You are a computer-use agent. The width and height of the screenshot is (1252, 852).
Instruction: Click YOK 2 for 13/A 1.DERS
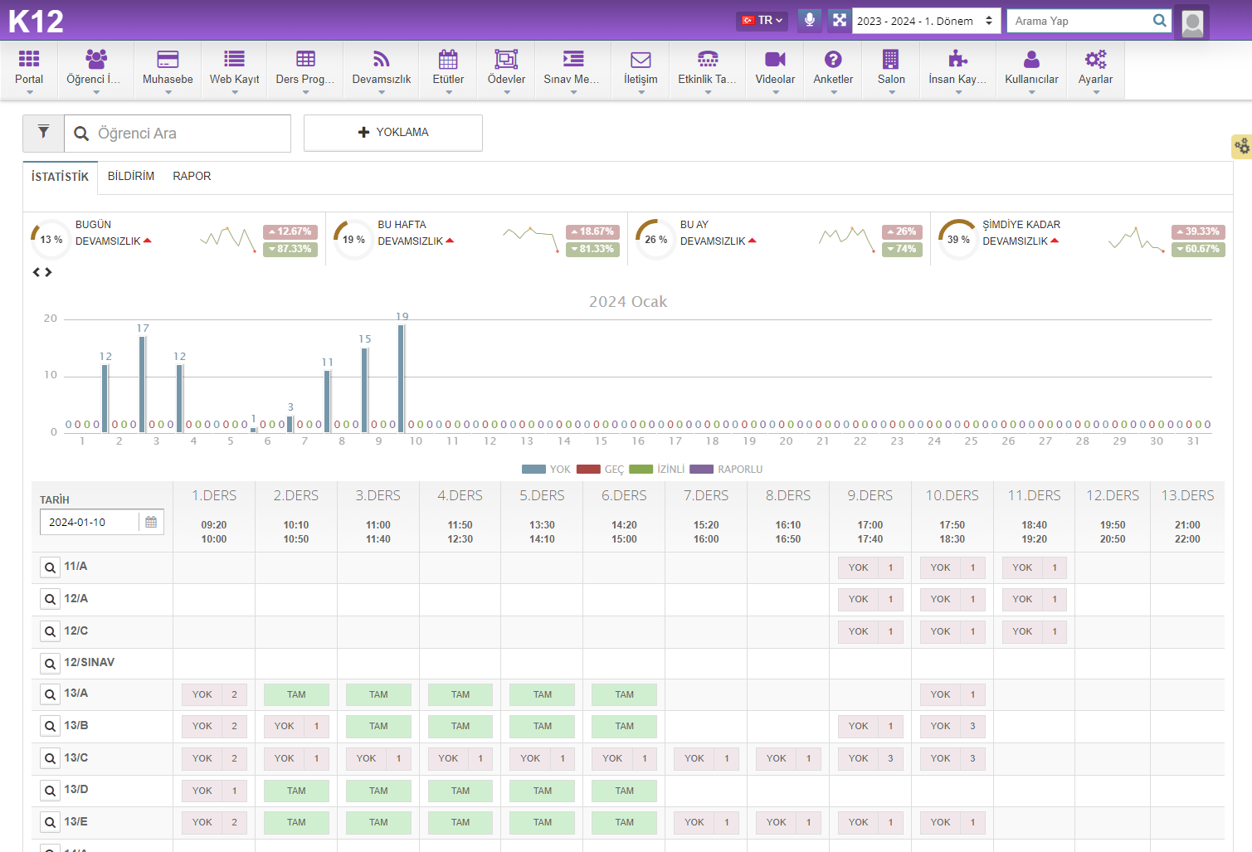pyautogui.click(x=214, y=694)
